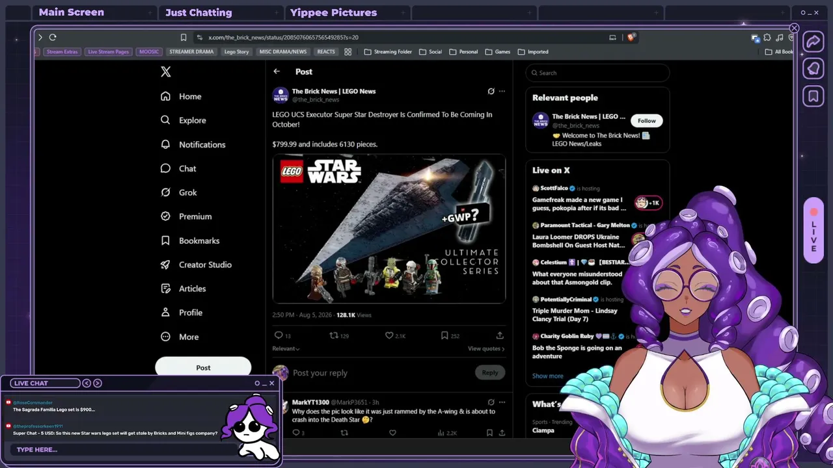Click the music note icon in browser toolbar
The height and width of the screenshot is (468, 833).
[x=780, y=38]
